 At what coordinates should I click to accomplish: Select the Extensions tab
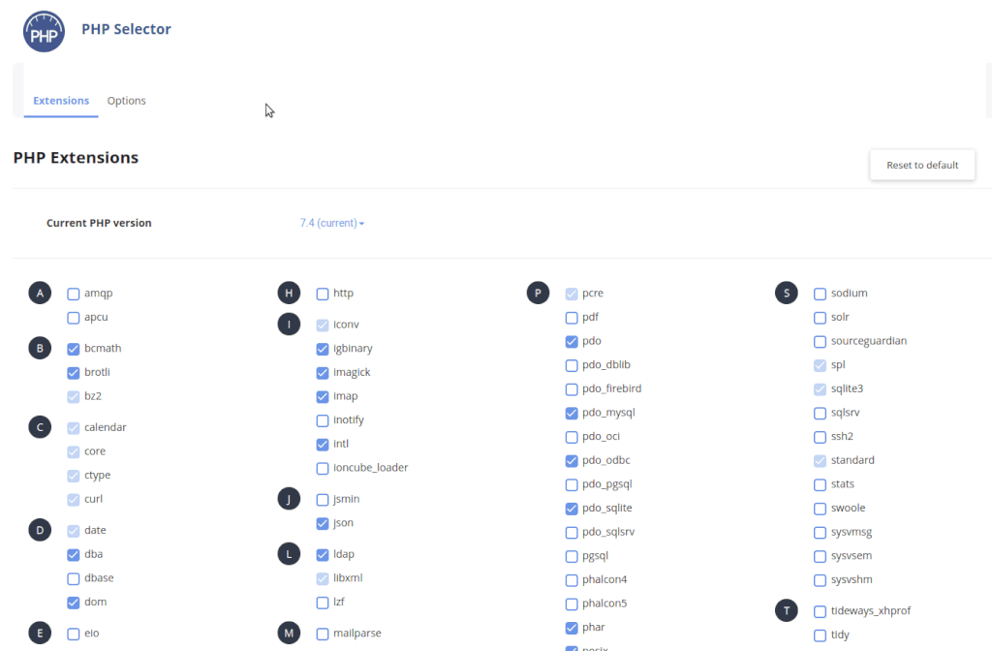pos(61,100)
